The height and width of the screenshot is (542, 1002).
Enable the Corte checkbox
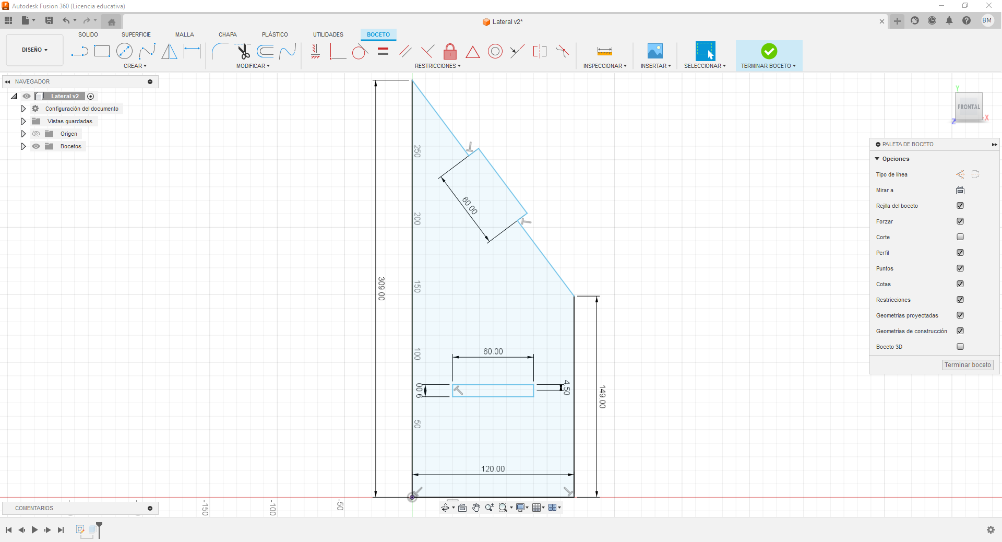click(x=960, y=237)
